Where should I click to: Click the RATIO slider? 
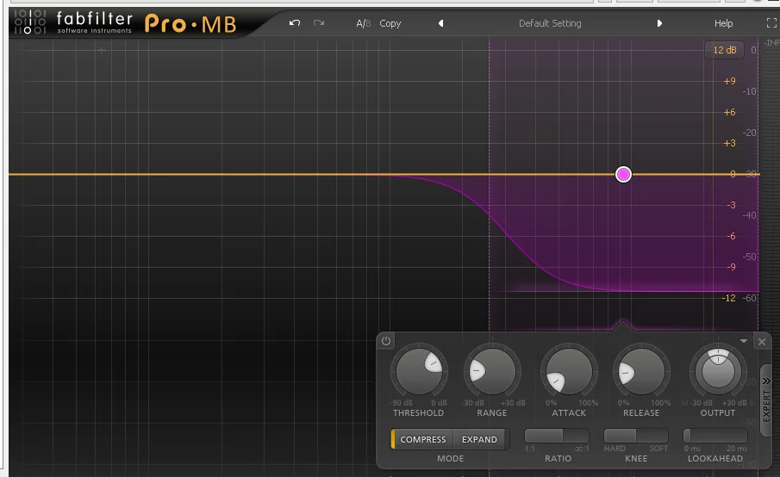coord(557,436)
